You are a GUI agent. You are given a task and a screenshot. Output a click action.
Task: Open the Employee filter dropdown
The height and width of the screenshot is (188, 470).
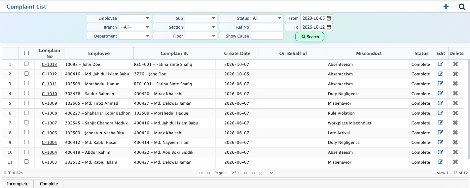pyautogui.click(x=135, y=18)
